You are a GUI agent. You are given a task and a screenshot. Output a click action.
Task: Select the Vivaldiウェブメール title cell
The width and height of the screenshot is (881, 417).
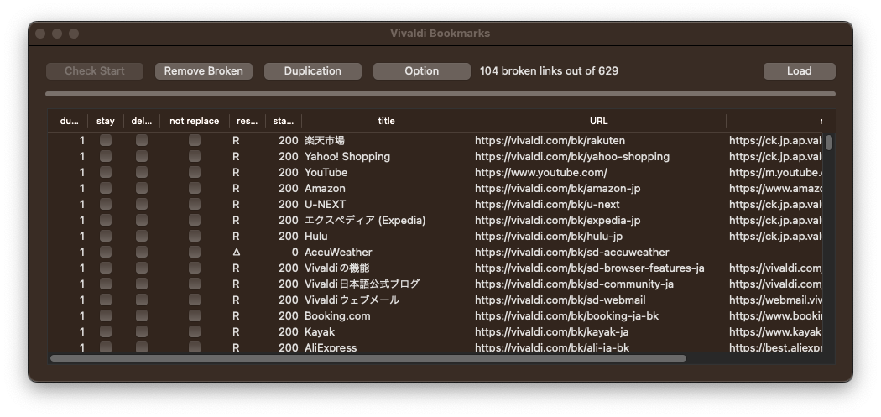[352, 300]
